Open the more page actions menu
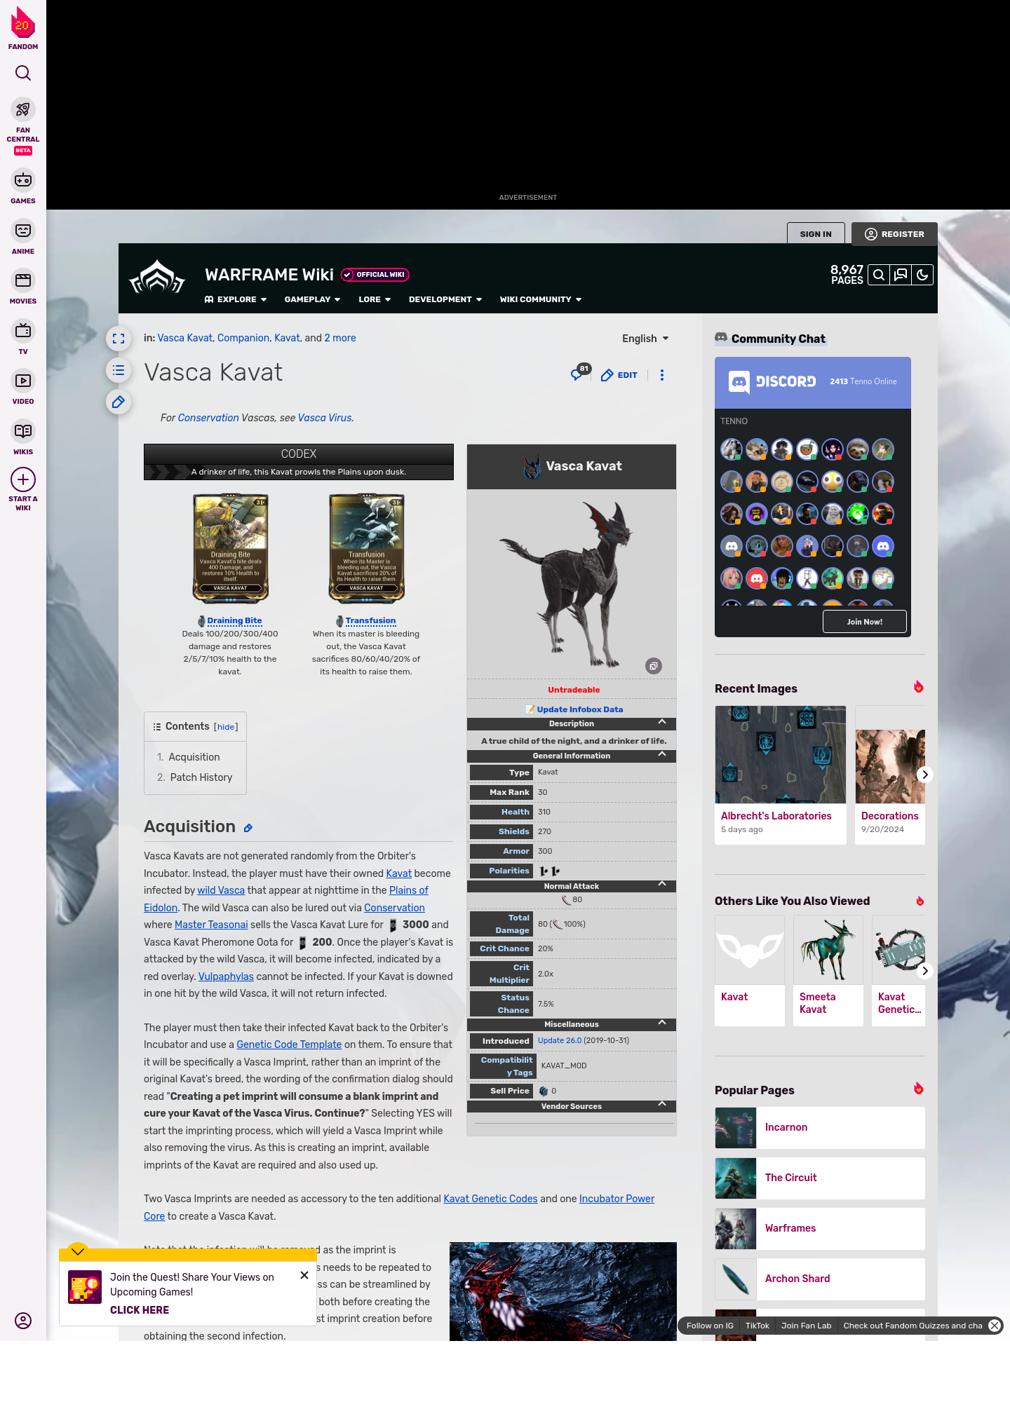1010x1402 pixels. (662, 375)
